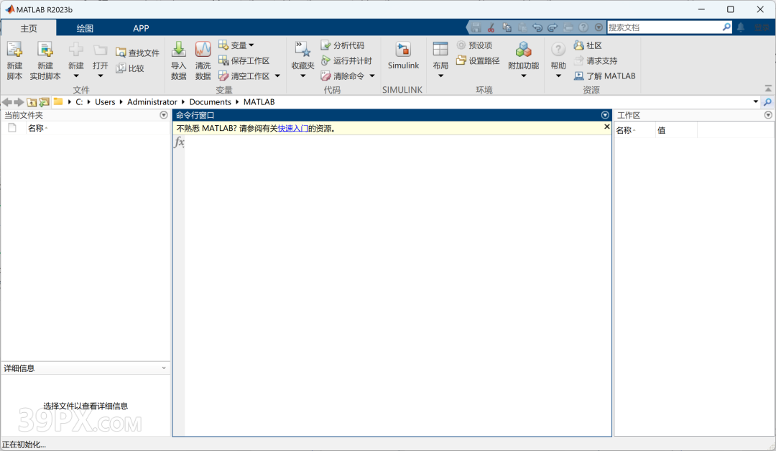Click 运行并计时 (Run and Time)
Screen dimensions: 776x451
(346, 60)
